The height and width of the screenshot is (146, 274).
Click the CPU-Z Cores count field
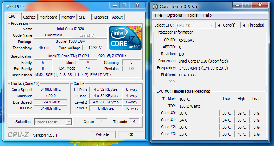(x=102, y=121)
